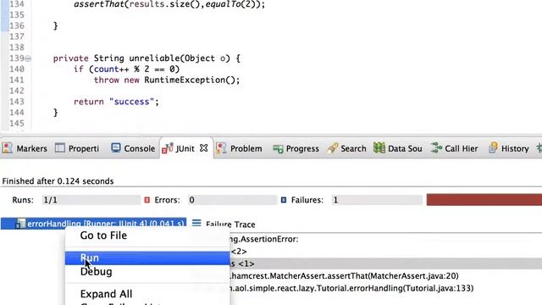Show the Search view tab
Image resolution: width=542 pixels, height=305 pixels.
coord(346,148)
